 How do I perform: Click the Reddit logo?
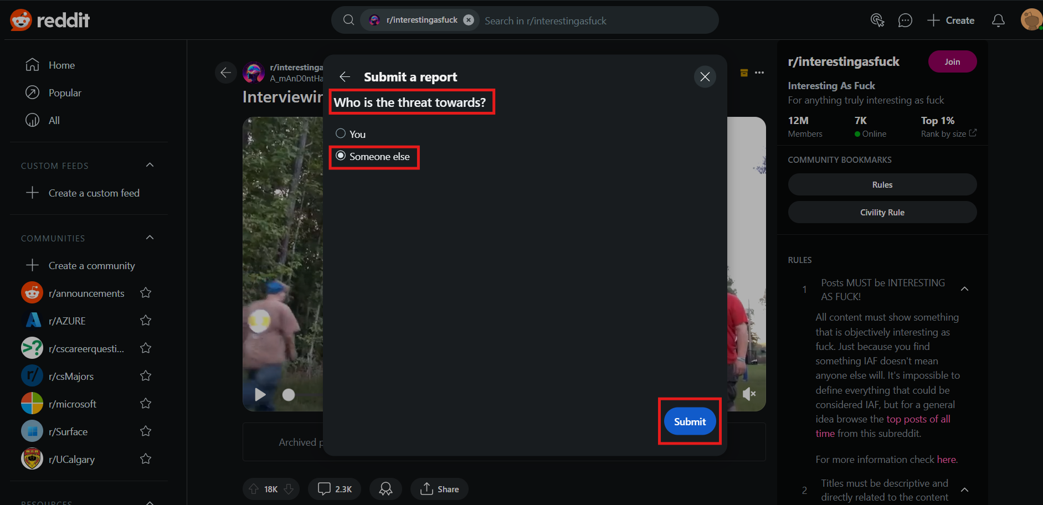coord(50,20)
